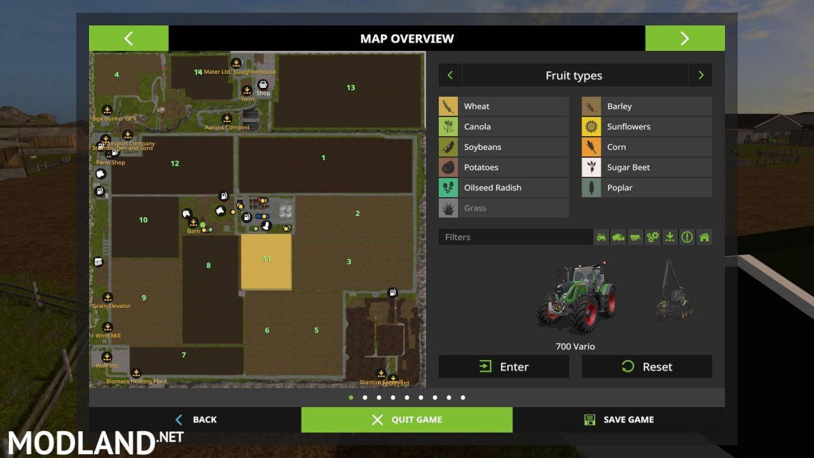Click the Reset button

click(x=647, y=366)
